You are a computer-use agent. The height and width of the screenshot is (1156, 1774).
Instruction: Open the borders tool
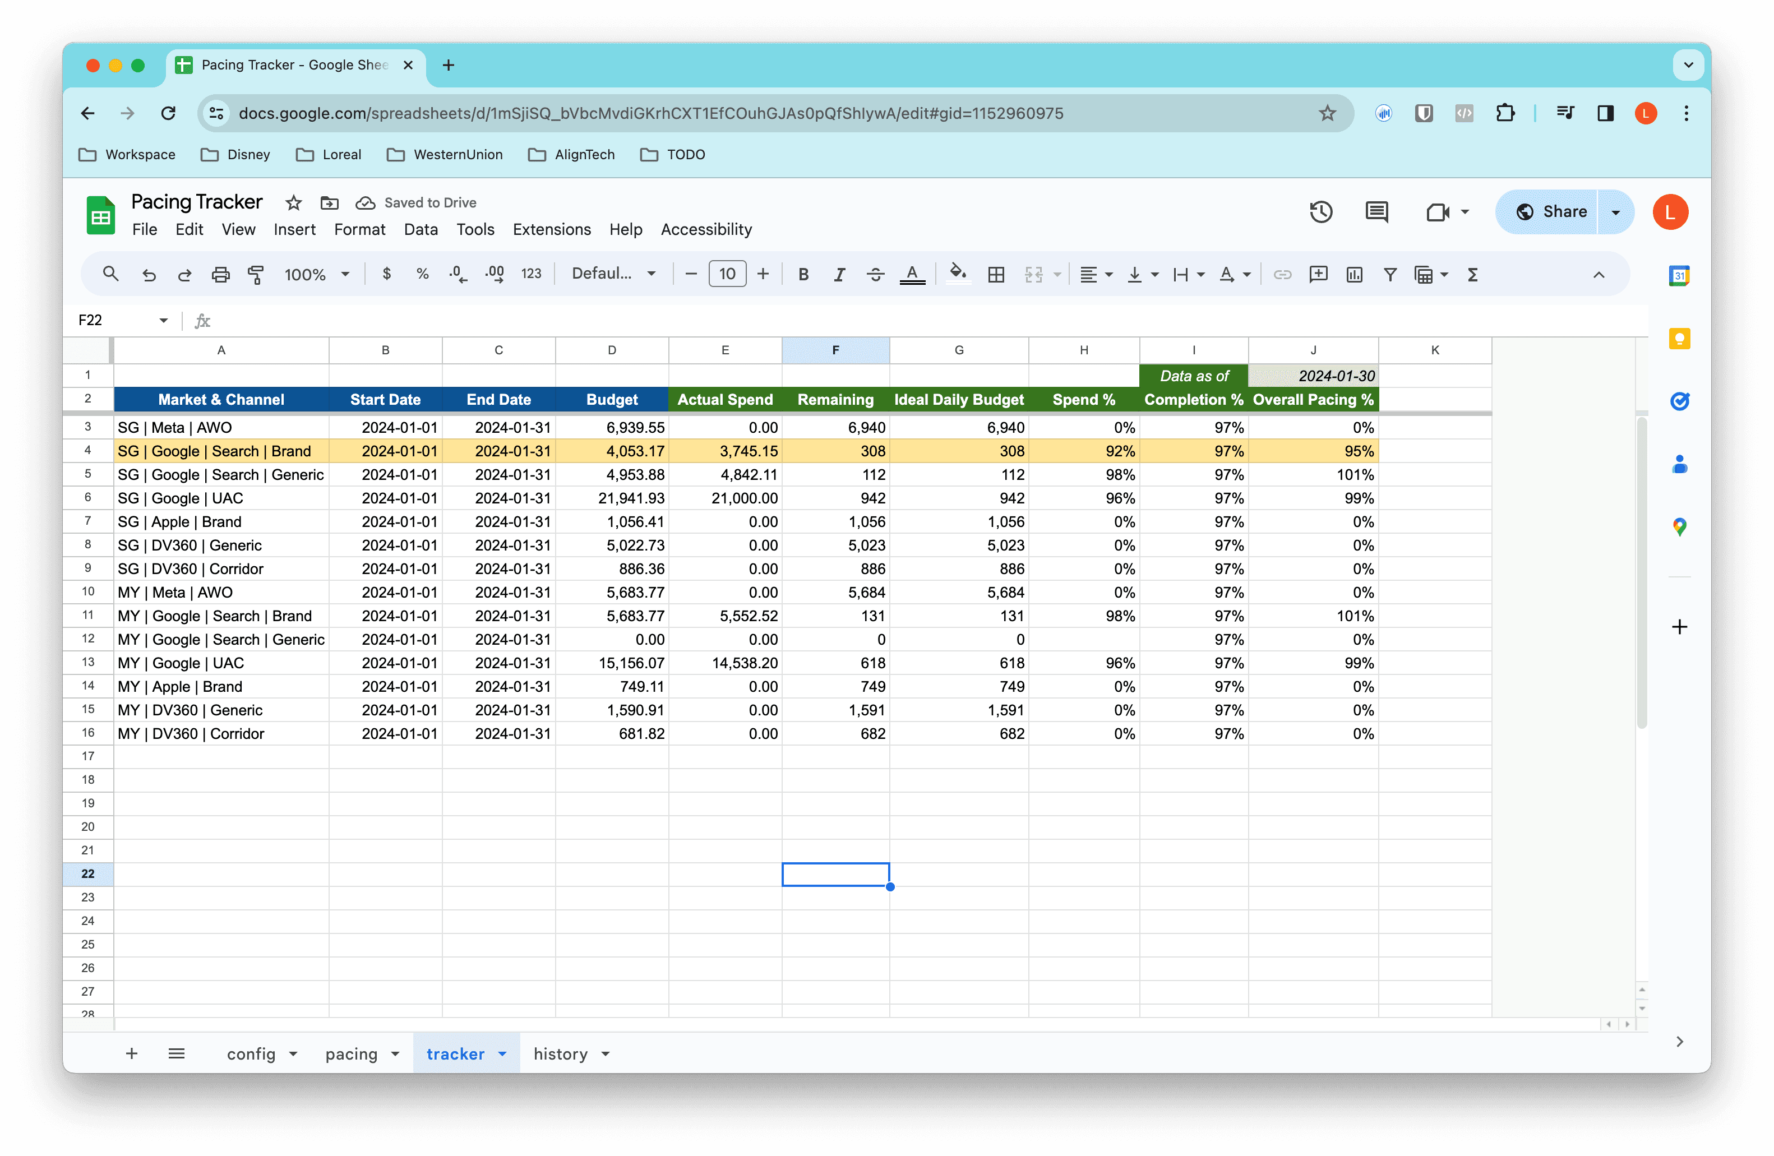(996, 274)
